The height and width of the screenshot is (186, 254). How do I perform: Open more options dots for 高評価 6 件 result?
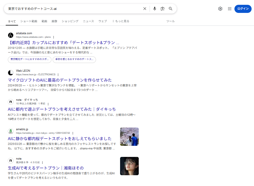[x=42, y=163]
